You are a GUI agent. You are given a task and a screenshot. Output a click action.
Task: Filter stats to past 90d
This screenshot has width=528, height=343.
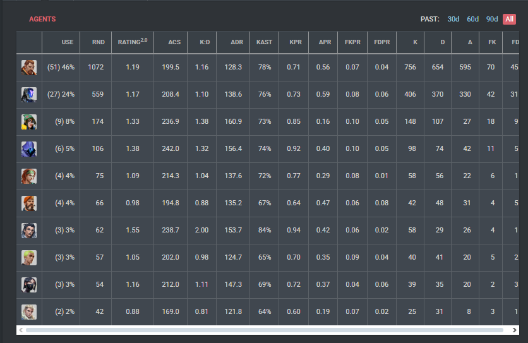click(x=492, y=19)
